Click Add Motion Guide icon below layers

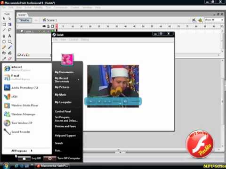pos(23,55)
